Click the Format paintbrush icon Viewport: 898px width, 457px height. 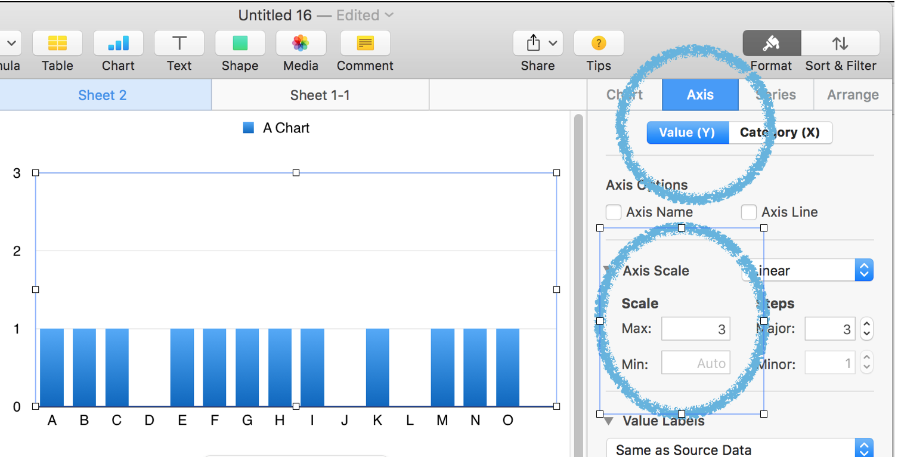(x=771, y=44)
